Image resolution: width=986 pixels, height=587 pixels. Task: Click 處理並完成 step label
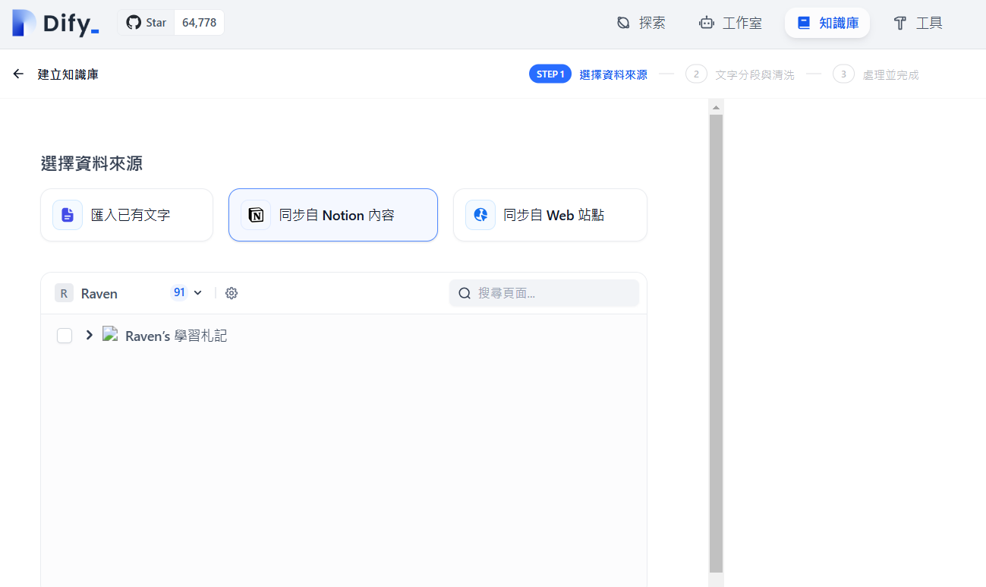(x=890, y=74)
